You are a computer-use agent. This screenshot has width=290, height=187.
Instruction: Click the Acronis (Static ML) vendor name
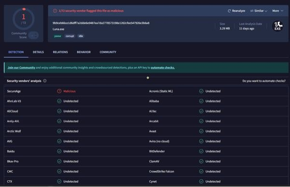161,91
